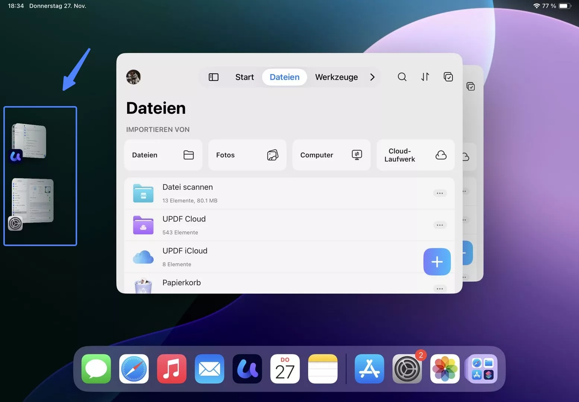
Task: Click the Computer import screen icon
Action: pos(357,155)
